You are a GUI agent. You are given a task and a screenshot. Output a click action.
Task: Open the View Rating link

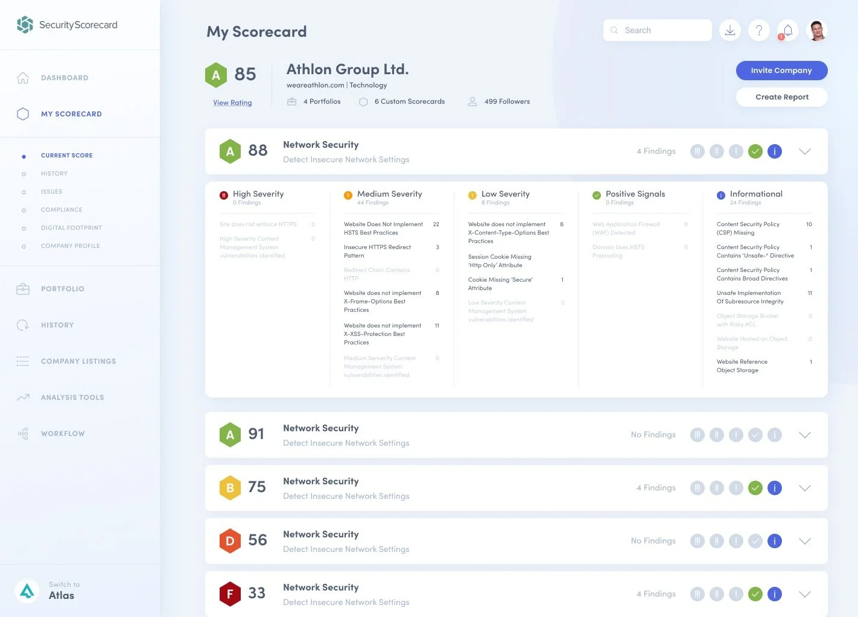pos(232,103)
